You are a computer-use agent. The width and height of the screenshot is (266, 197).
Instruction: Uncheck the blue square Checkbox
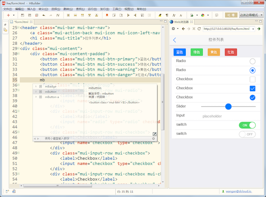[x=252, y=88]
